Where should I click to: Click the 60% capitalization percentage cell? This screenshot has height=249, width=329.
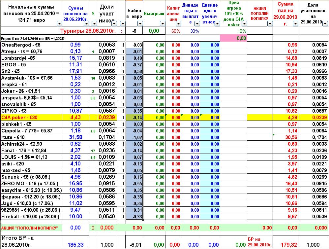[173, 31]
